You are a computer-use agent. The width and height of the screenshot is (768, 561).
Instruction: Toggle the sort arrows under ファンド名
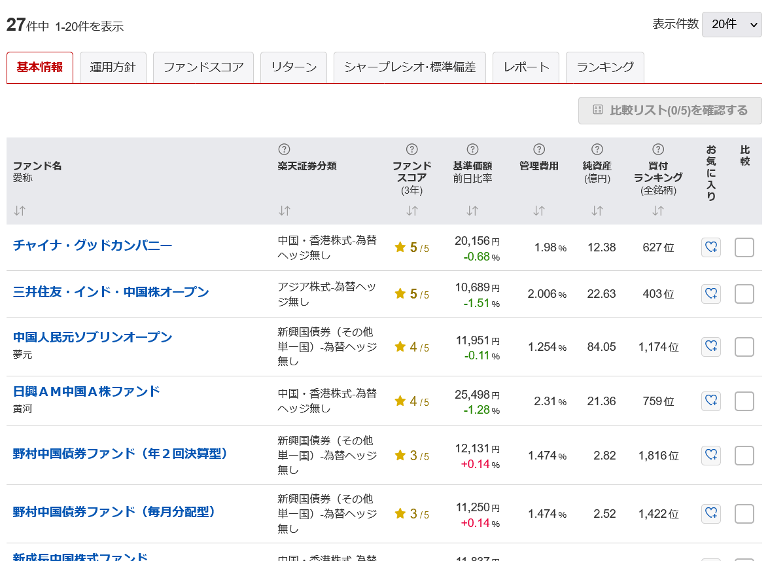tap(19, 211)
